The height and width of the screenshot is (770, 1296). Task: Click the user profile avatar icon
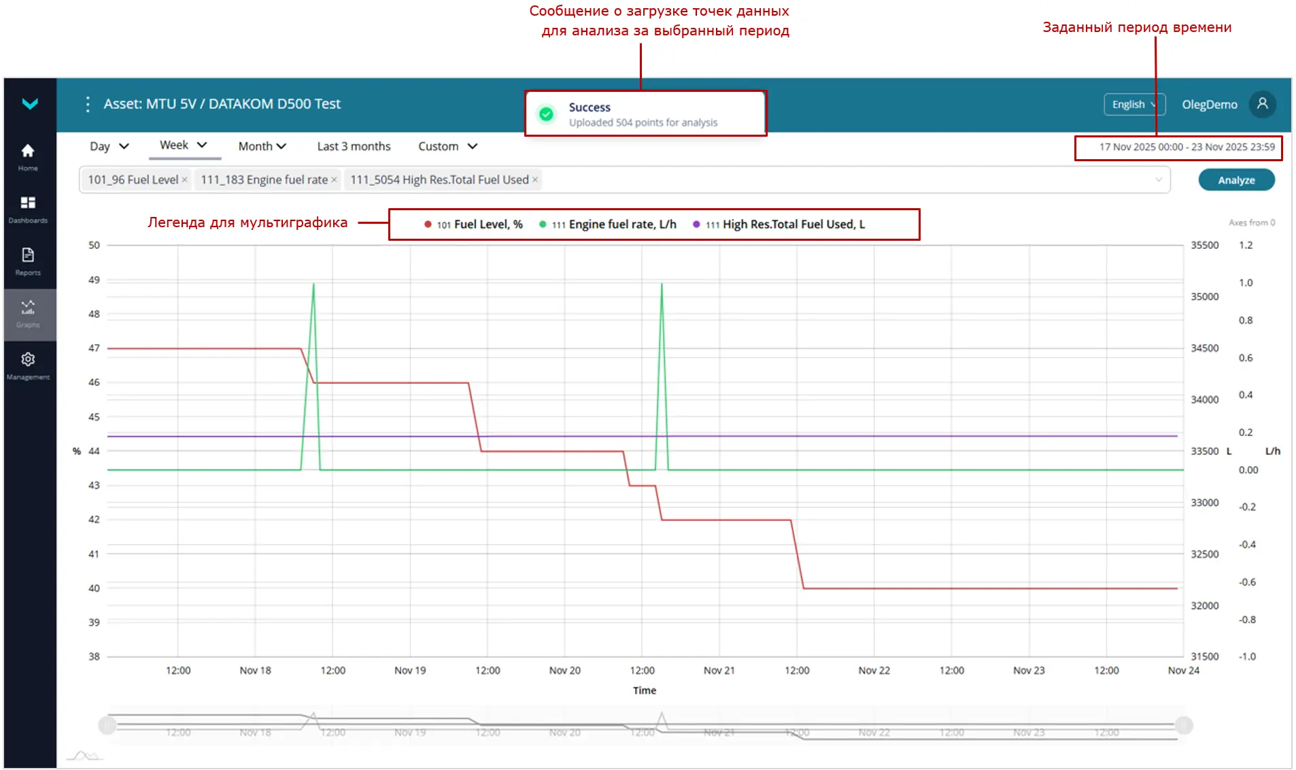pos(1262,104)
